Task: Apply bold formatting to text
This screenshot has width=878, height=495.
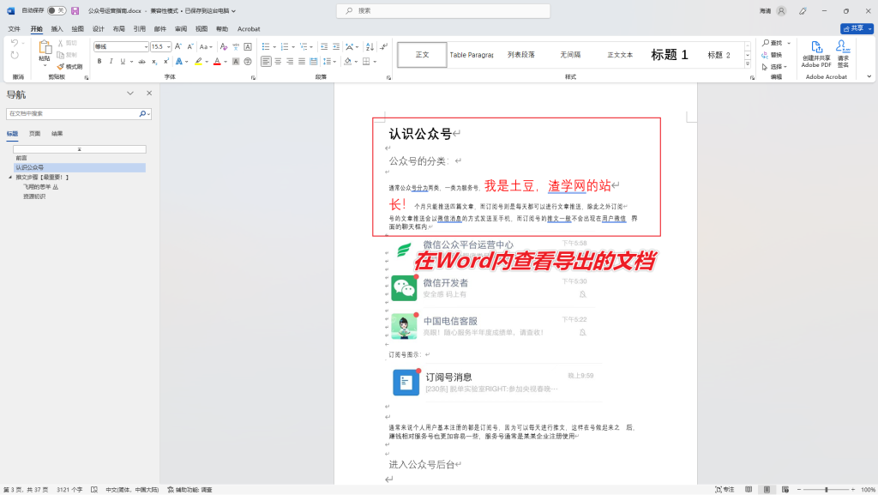Action: point(98,60)
